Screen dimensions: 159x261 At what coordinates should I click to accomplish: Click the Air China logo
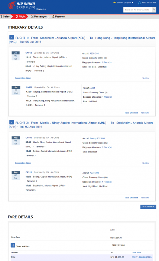pyautogui.click(x=22, y=5)
